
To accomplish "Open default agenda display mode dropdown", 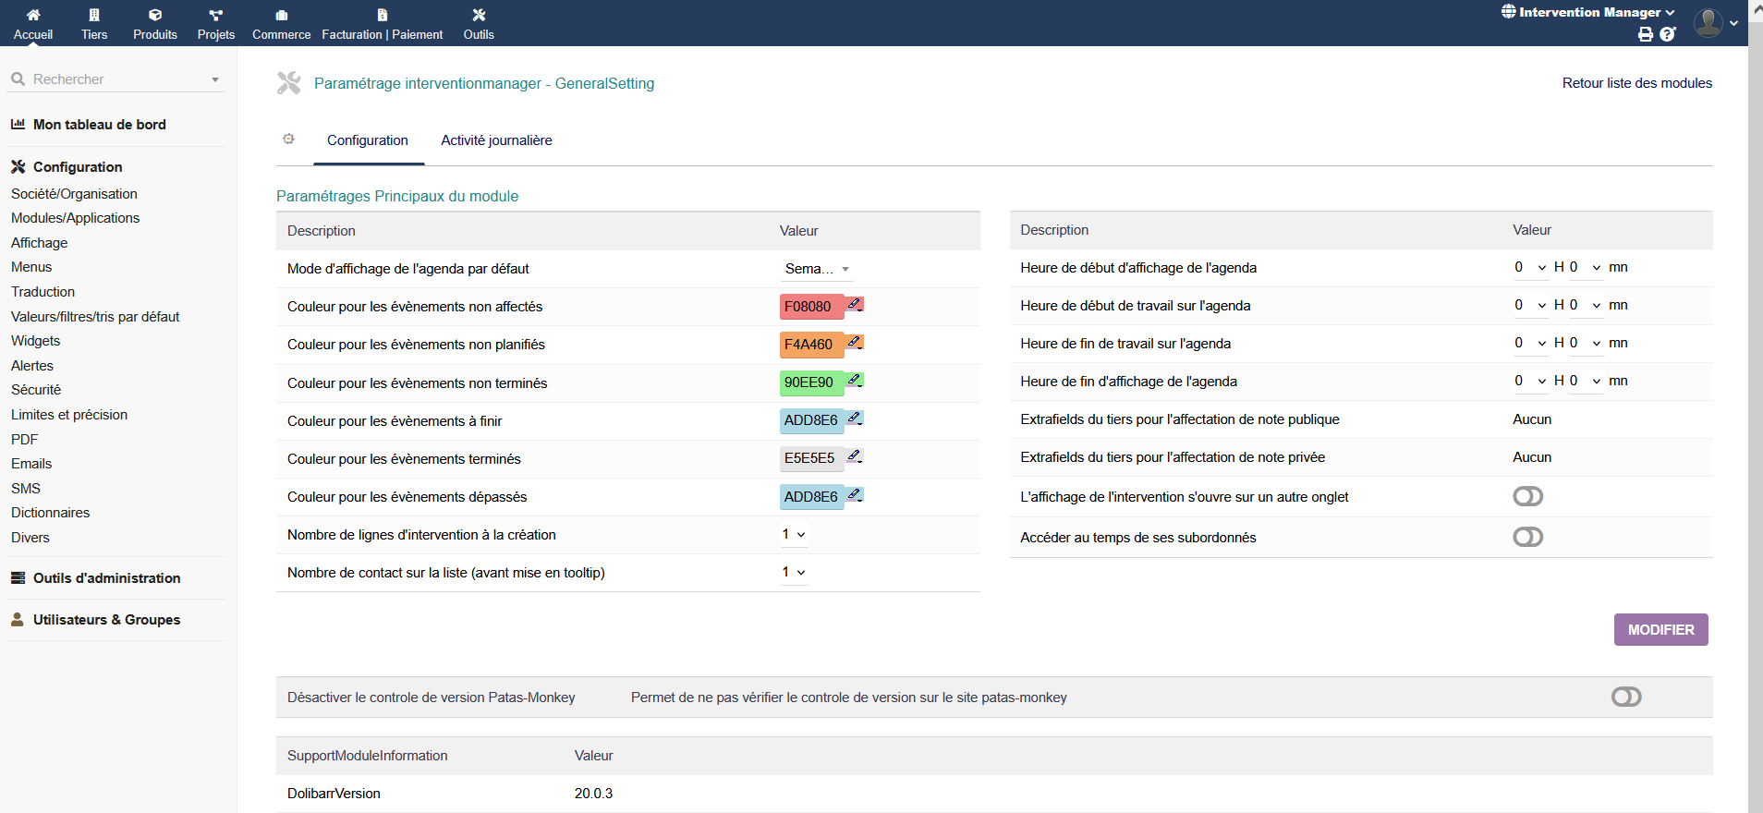I will click(x=817, y=269).
